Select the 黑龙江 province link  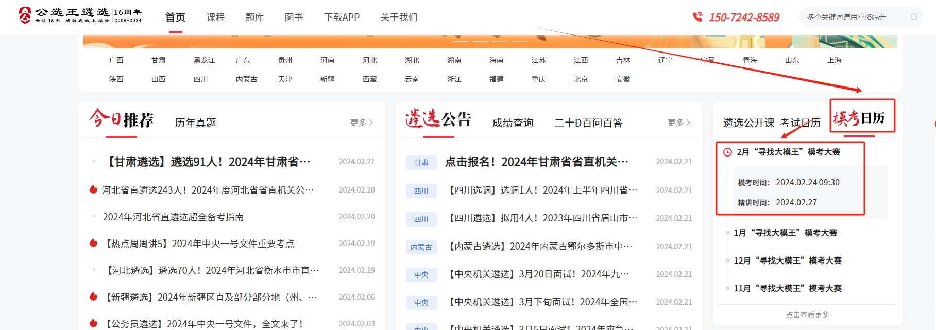tap(204, 60)
